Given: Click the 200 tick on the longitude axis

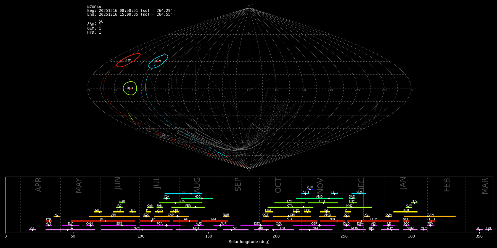Looking at the screenshot, I should tap(276, 236).
